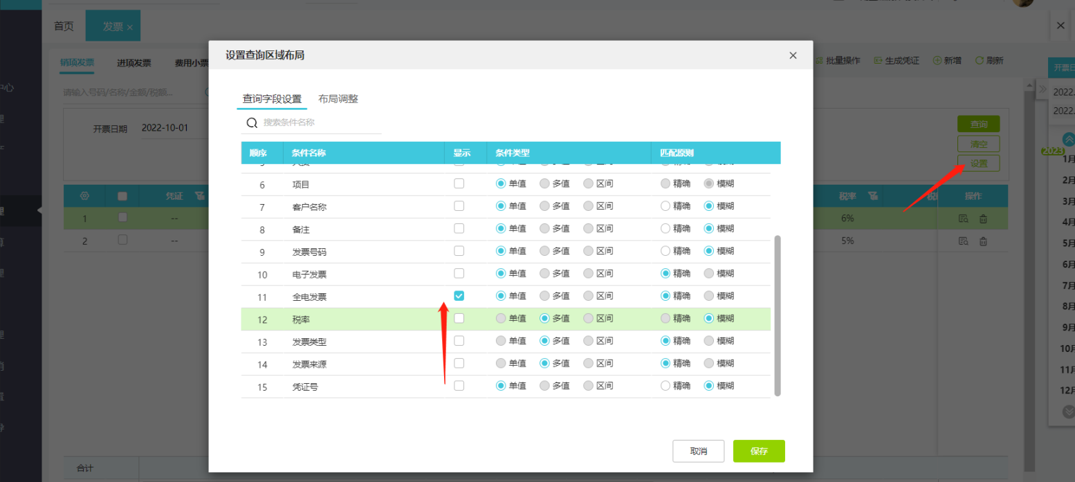
Task: Click the 新增 plus icon
Action: (937, 61)
